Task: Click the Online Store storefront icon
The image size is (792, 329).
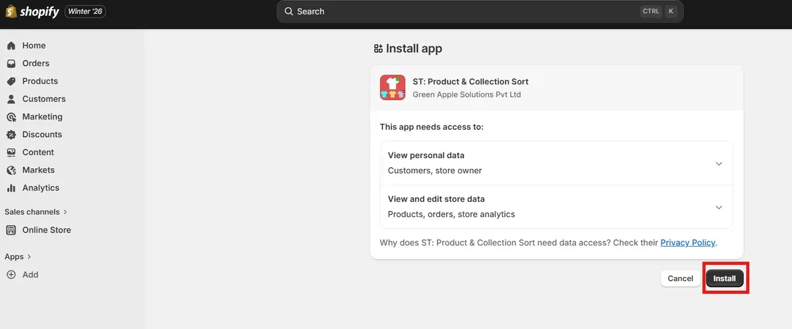Action: 11,230
